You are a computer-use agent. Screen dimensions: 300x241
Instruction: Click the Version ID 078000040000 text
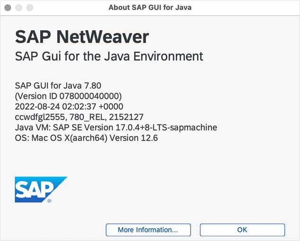point(69,96)
